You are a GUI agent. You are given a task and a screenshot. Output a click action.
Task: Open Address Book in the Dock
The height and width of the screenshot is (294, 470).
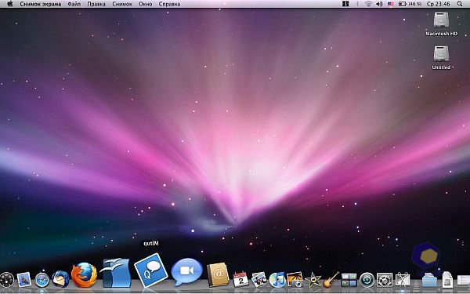tap(218, 274)
